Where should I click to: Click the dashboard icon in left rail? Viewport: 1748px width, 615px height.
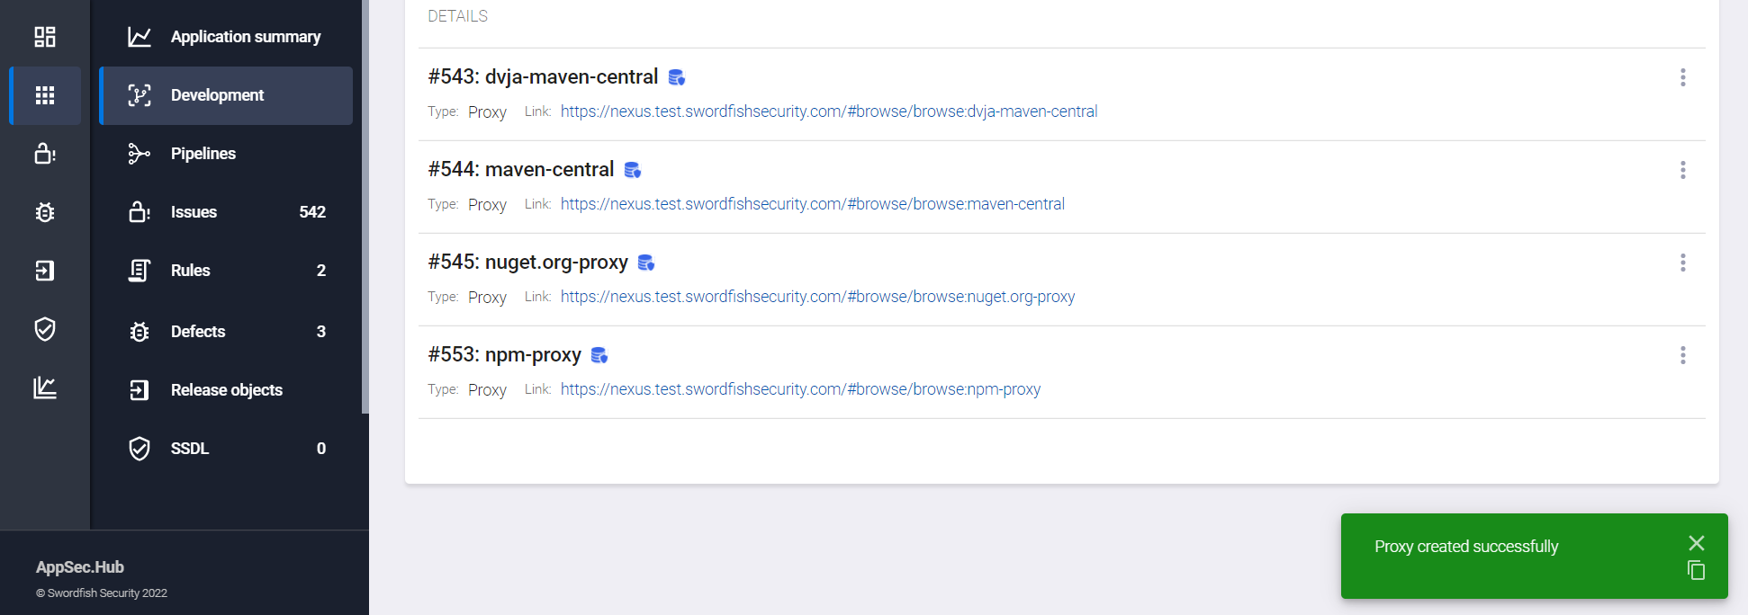[x=45, y=37]
